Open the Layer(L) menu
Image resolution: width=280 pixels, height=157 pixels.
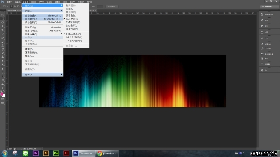click(33, 2)
